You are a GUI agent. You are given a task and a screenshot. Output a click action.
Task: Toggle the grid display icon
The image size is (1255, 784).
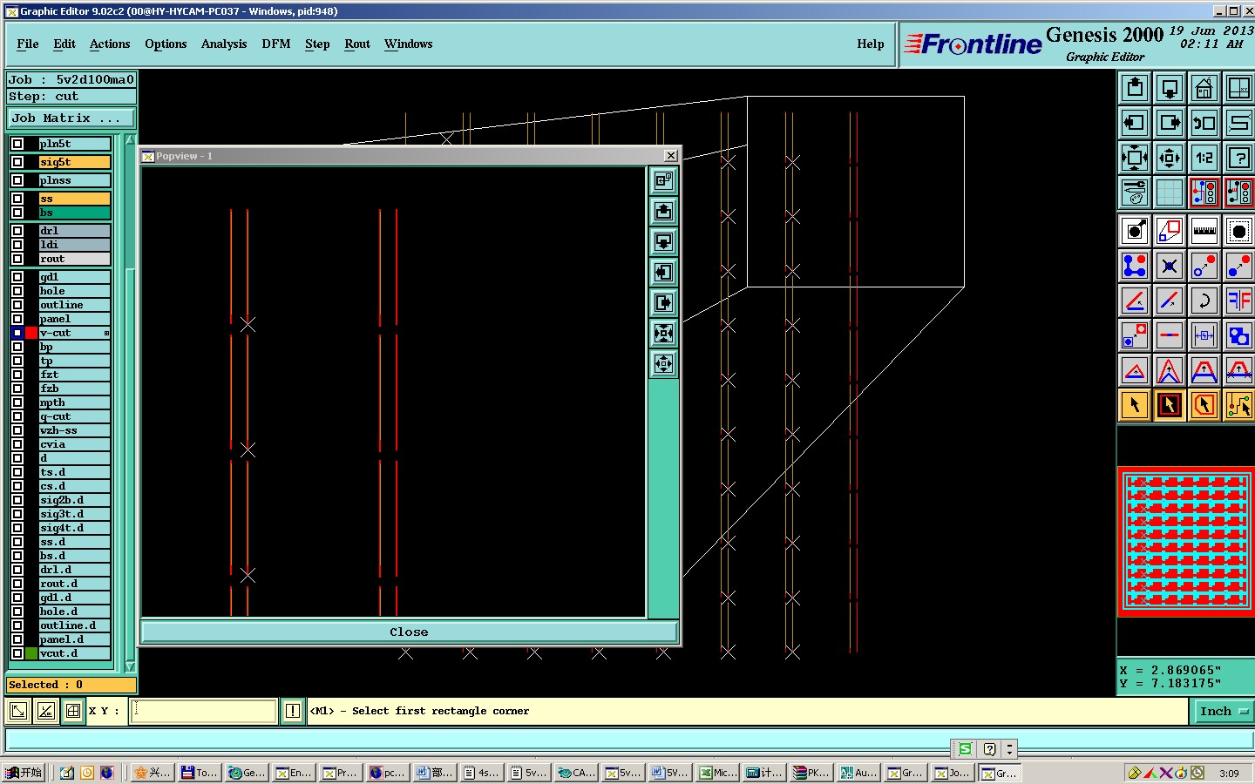[1170, 193]
